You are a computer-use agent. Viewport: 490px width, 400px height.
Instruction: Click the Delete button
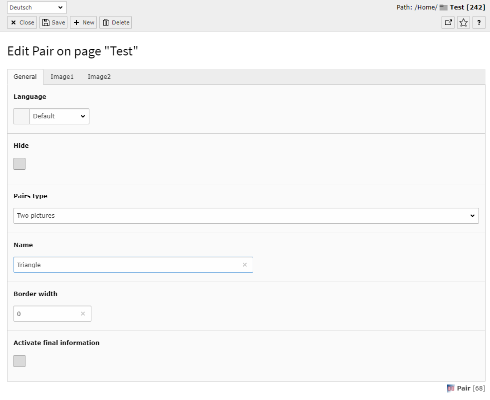pos(116,22)
